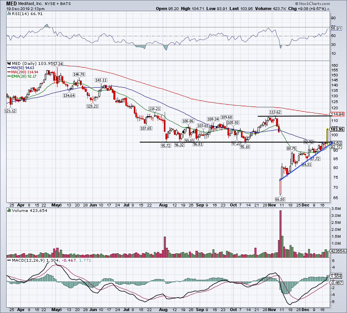Click the 134.64 low price label
The width and height of the screenshot is (347, 313).
[69, 95]
